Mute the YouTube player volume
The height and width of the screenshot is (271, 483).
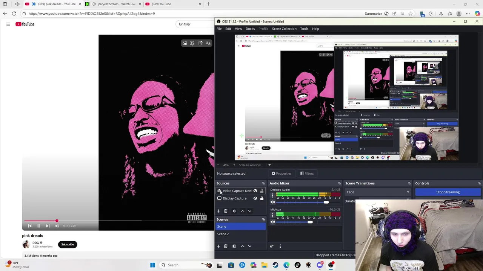point(57,226)
